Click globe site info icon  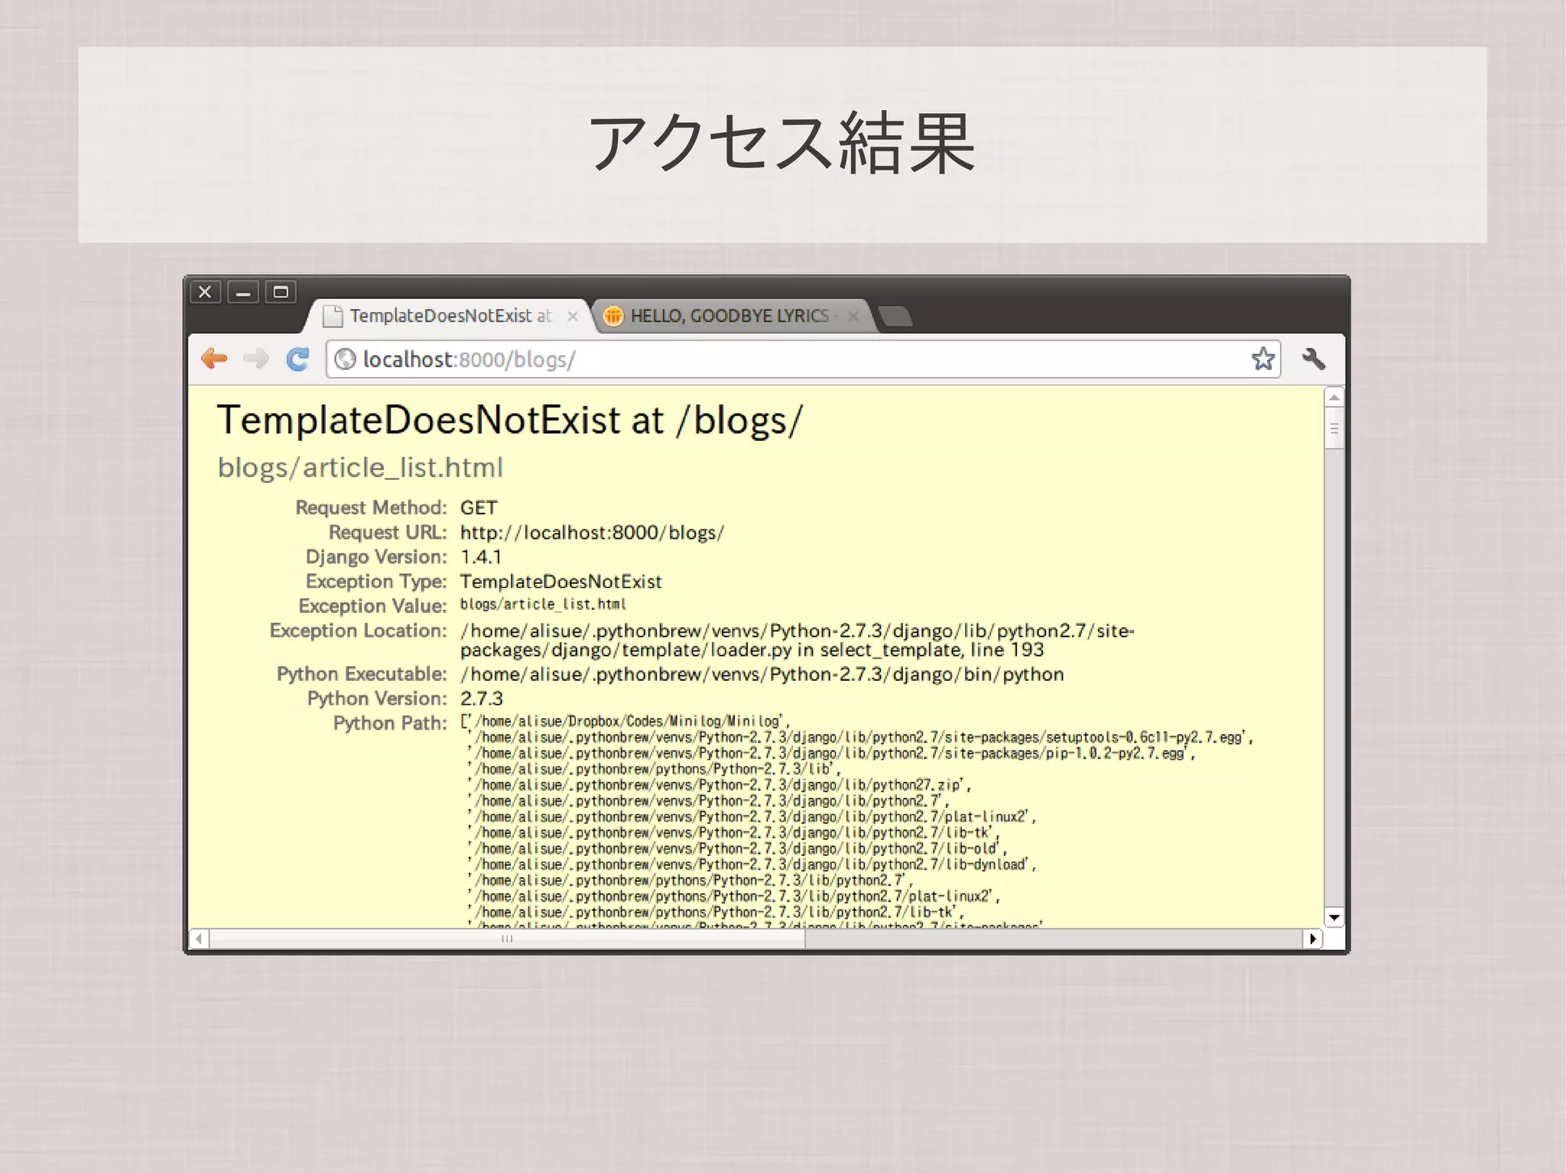346,359
